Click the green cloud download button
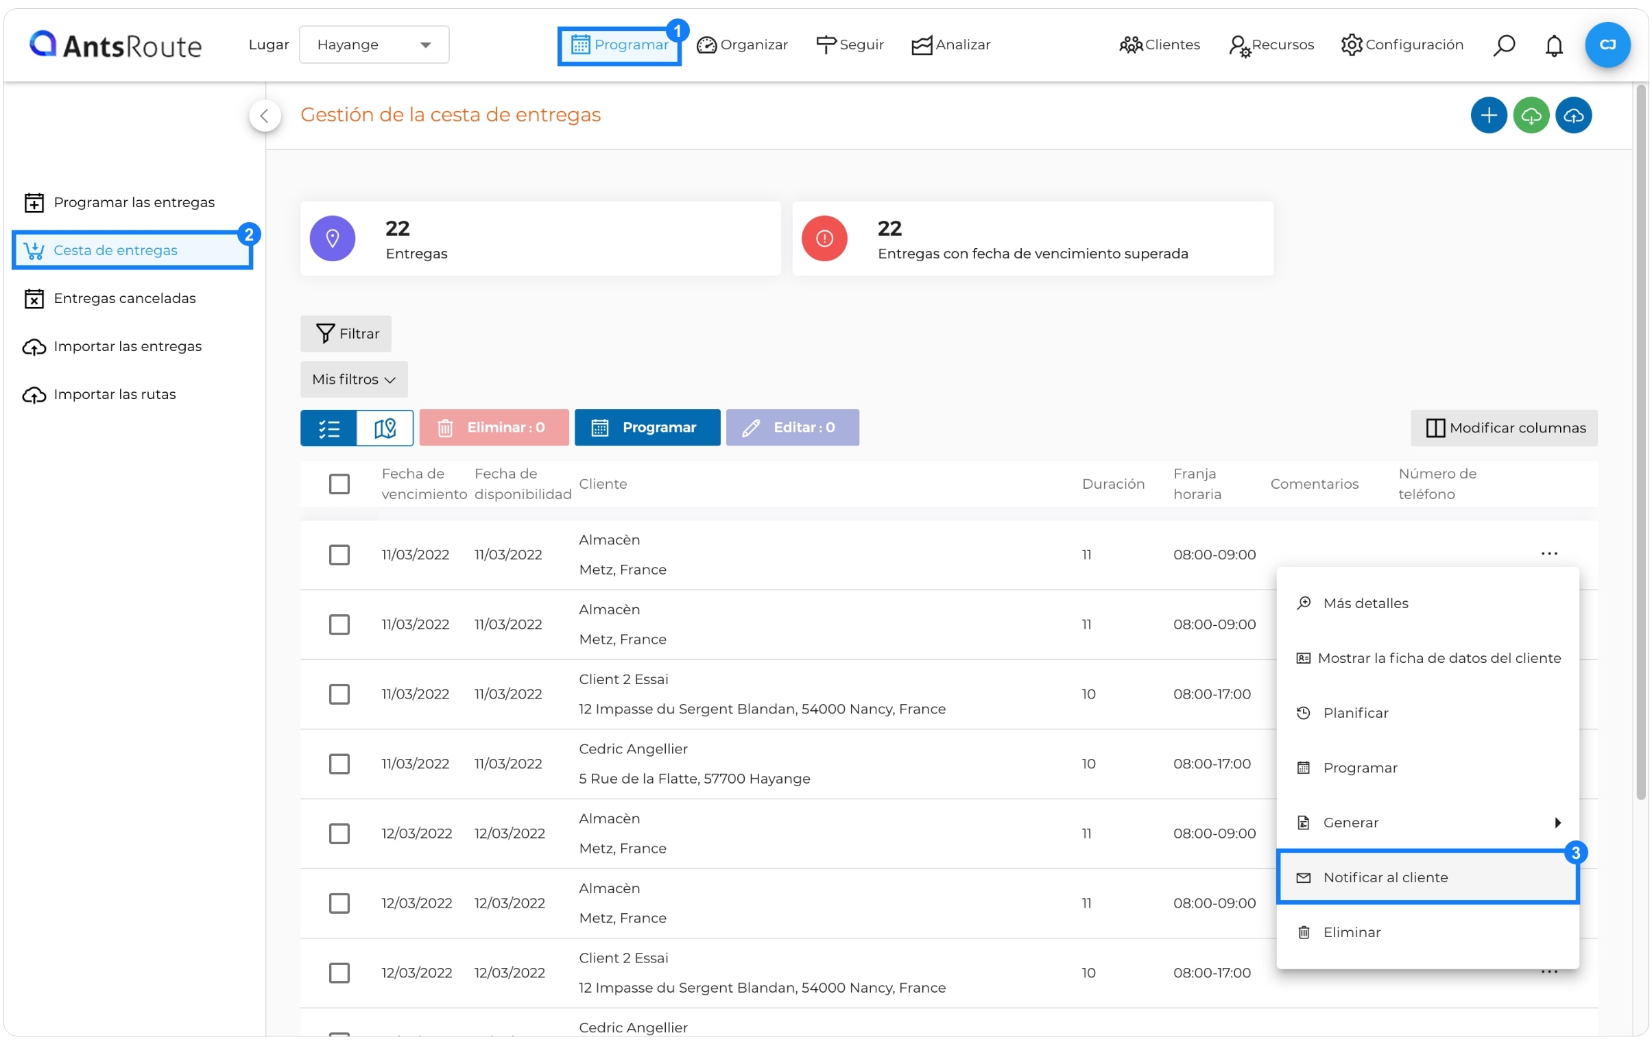Image resolution: width=1652 pixels, height=1044 pixels. [x=1531, y=115]
